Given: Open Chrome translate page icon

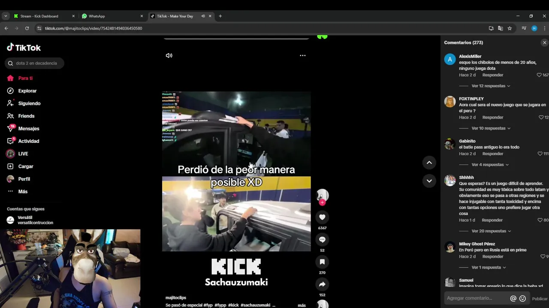Looking at the screenshot, I should tap(500, 28).
